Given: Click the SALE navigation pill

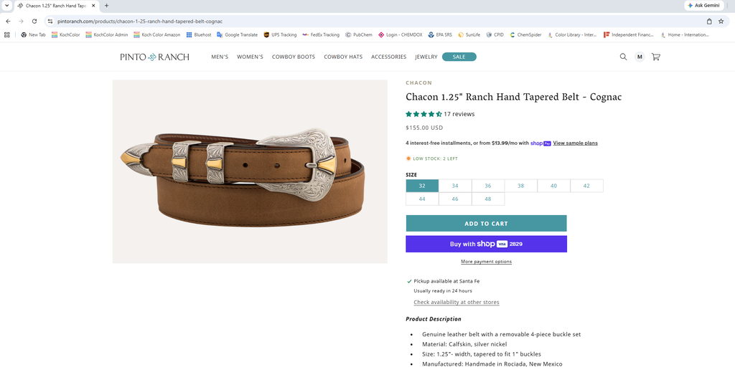Looking at the screenshot, I should pos(459,57).
